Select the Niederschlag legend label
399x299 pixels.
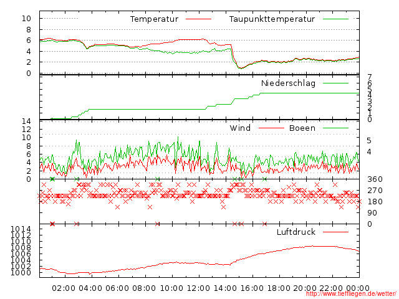coord(288,83)
